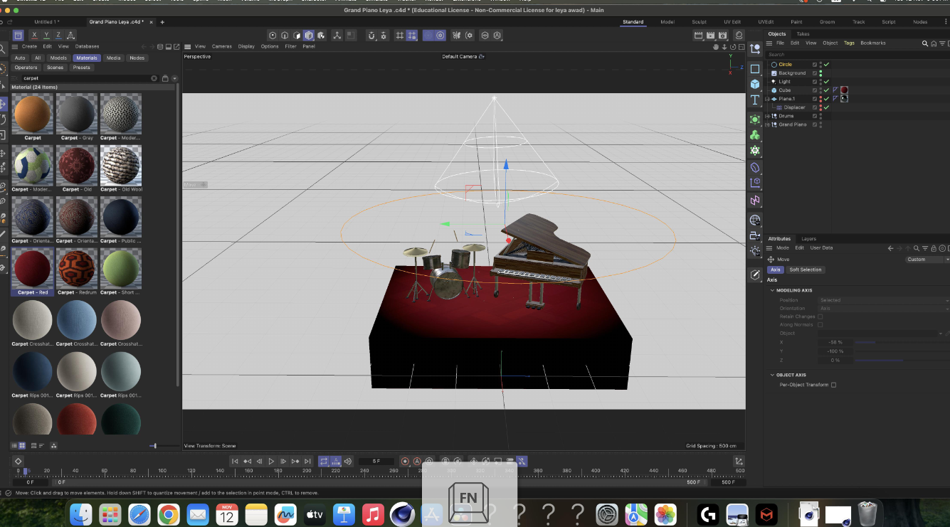Collapse the OBJECT AXIS section
Image resolution: width=950 pixels, height=527 pixels.
772,375
